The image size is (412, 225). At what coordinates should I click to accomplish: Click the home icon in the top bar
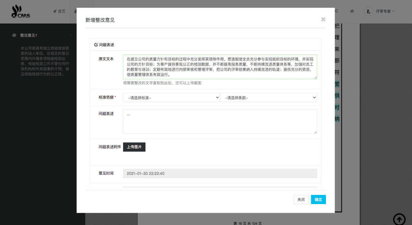pos(352,11)
